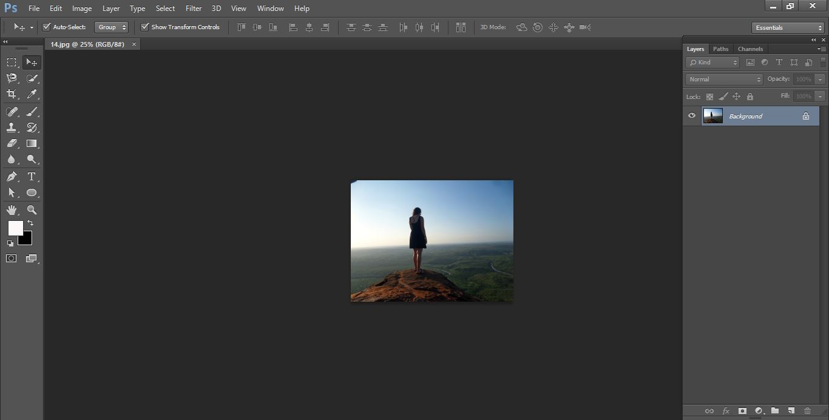Image resolution: width=829 pixels, height=420 pixels.
Task: Activate the Hand tool
Action: click(11, 209)
